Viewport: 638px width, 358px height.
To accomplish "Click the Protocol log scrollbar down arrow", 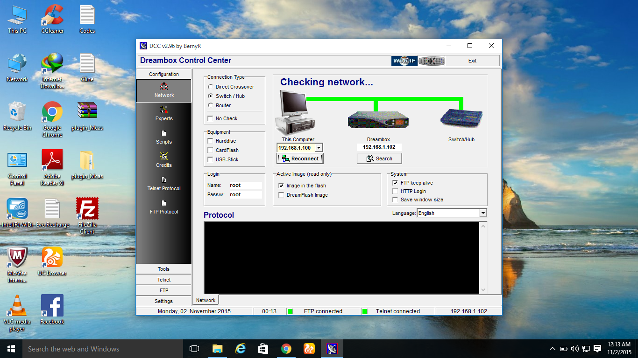I will coord(483,289).
